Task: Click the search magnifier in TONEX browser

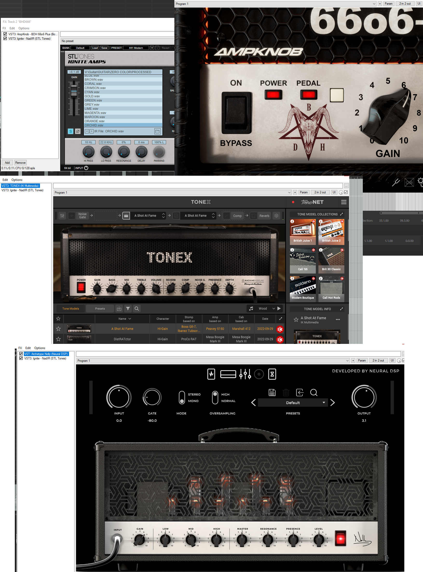Action: (x=137, y=309)
